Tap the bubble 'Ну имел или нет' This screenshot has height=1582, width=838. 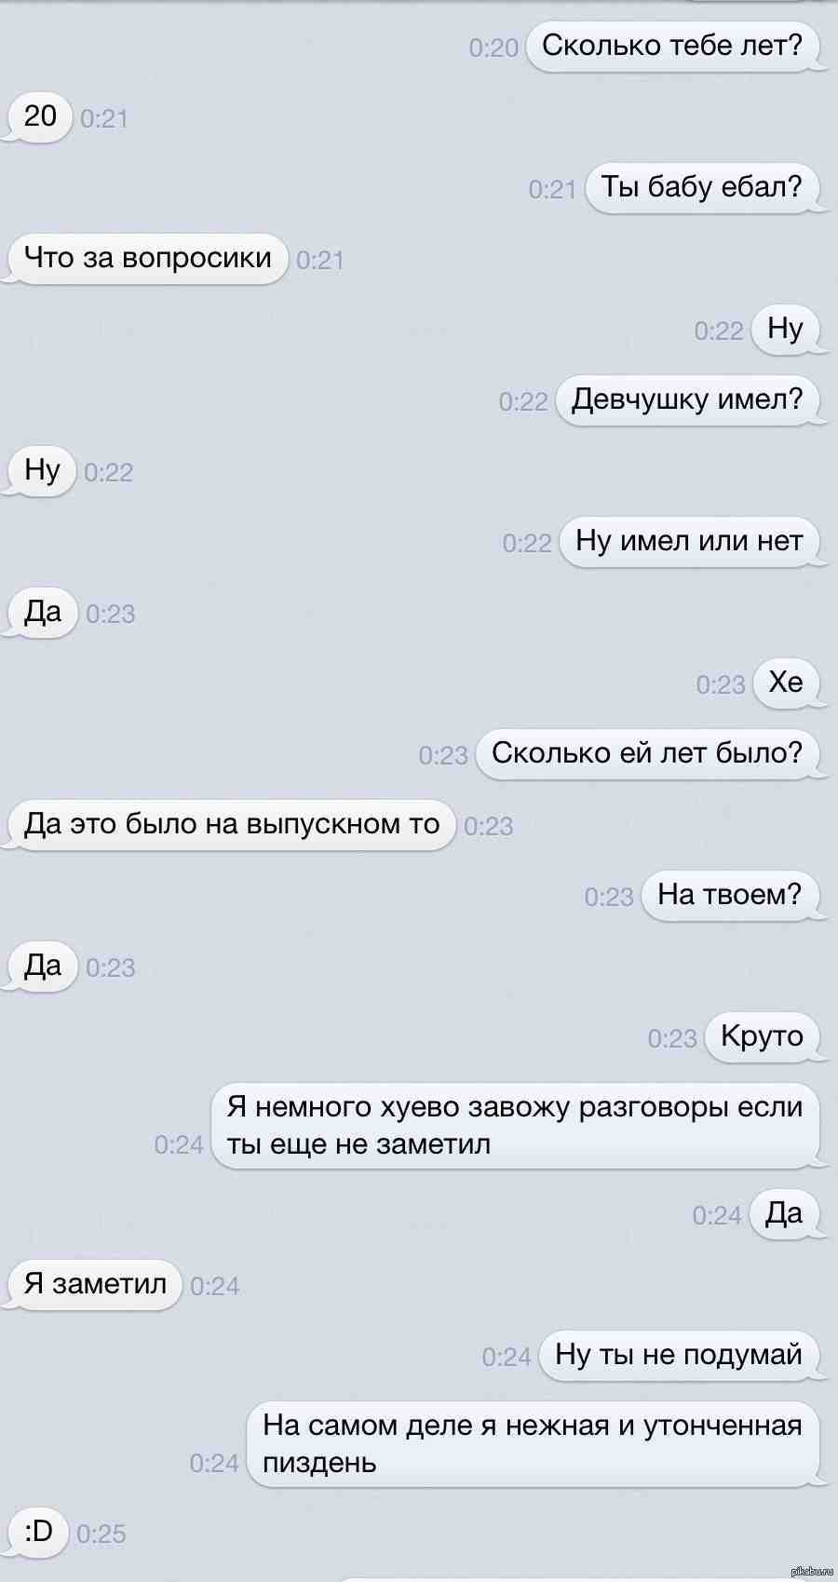pos(689,541)
